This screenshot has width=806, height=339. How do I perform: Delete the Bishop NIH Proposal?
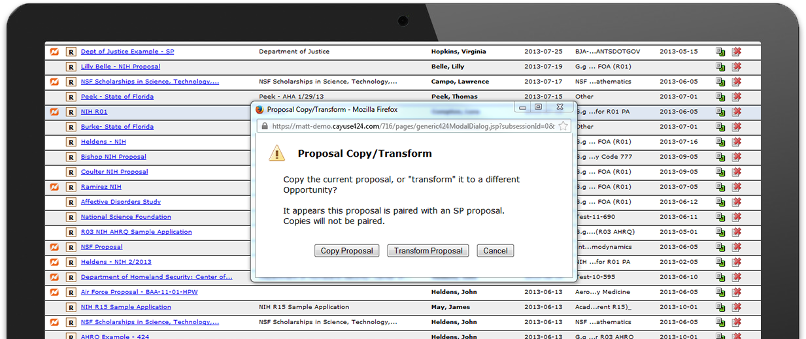tap(737, 157)
